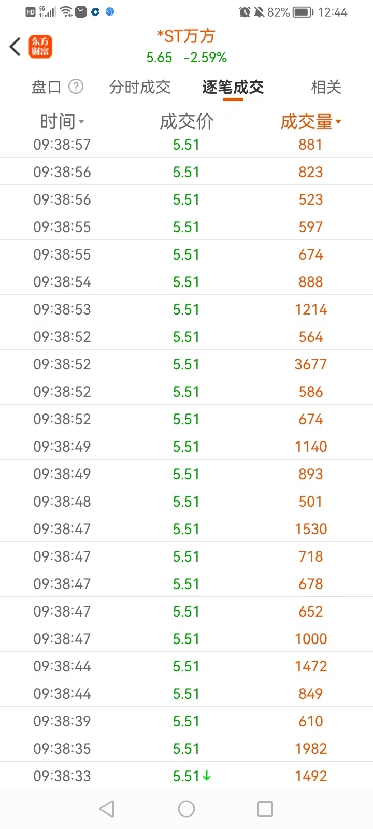Tap the help question mark beside 盘口
373x829 pixels.
pos(76,87)
